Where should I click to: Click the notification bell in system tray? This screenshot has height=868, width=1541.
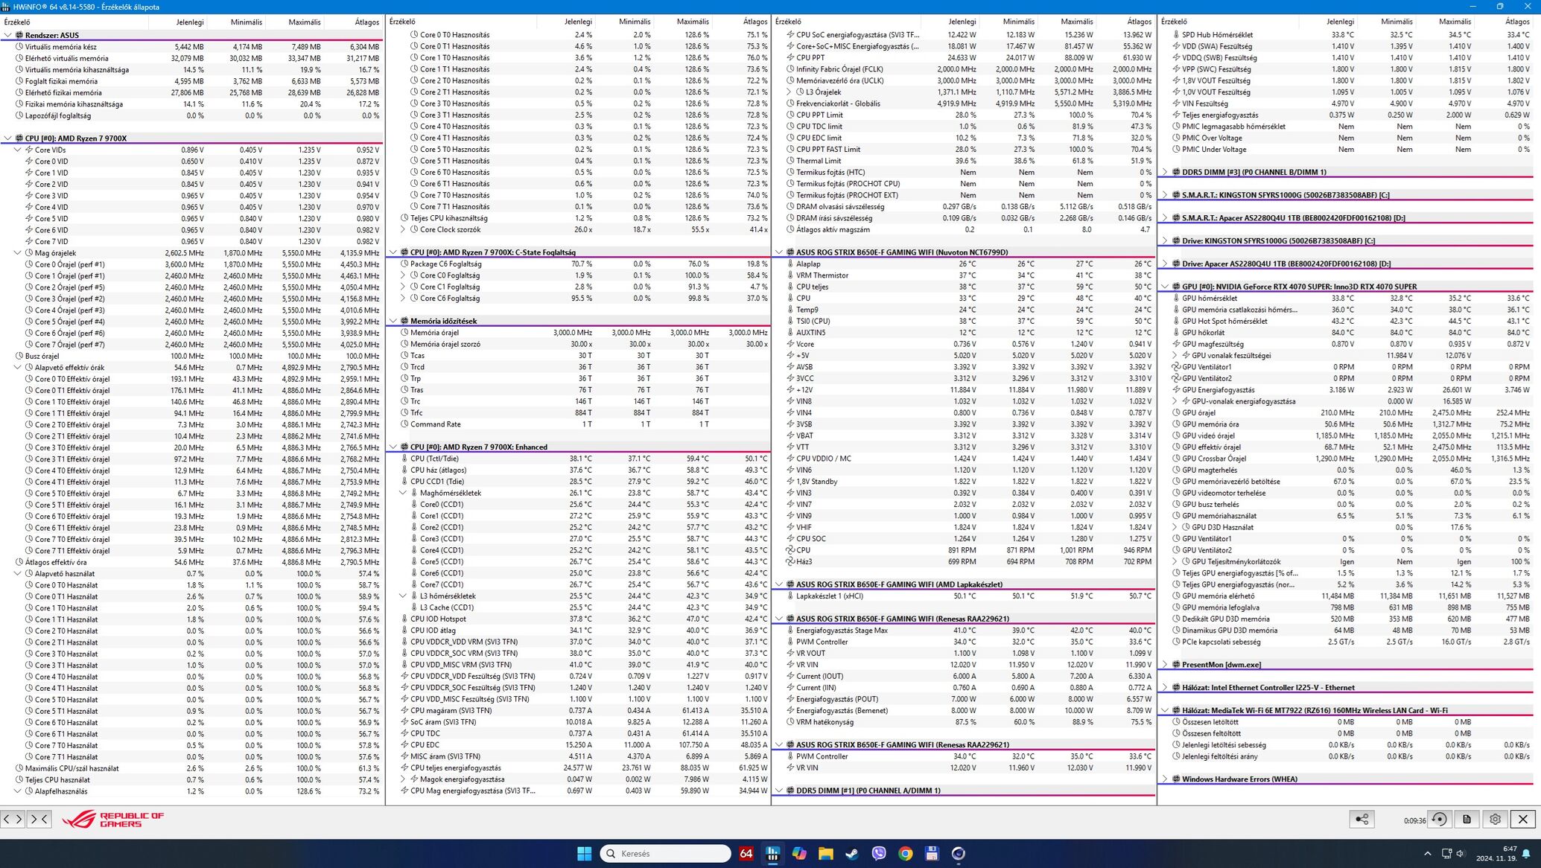pyautogui.click(x=1526, y=853)
